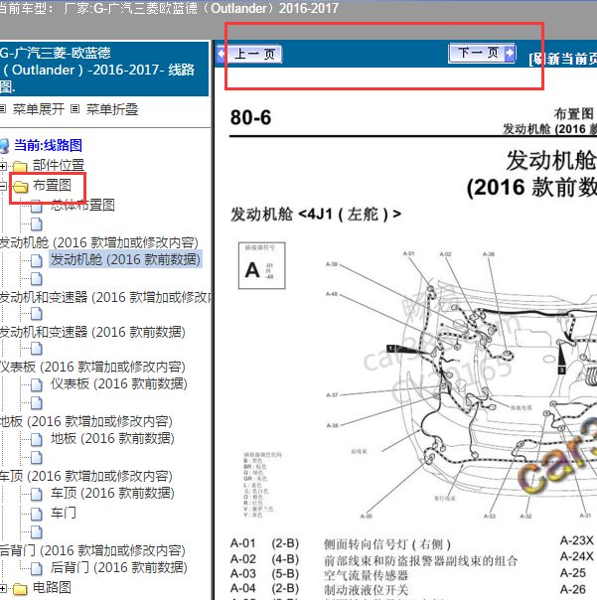
Task: Select the 当前:线路图 root node
Action: 48,145
